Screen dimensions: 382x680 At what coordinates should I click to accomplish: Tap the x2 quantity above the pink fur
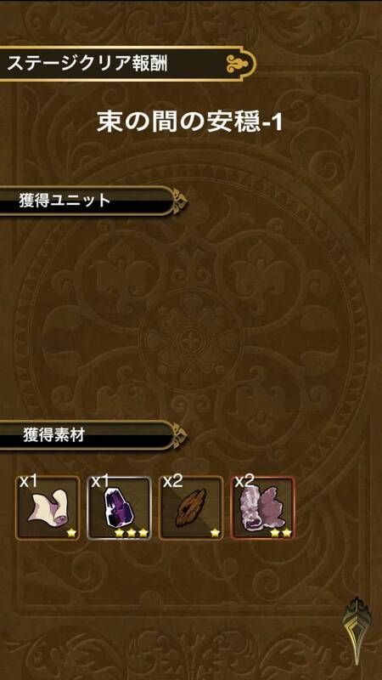(244, 482)
